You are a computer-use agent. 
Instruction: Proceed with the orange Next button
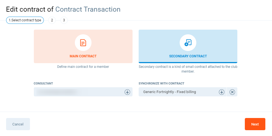click(255, 124)
